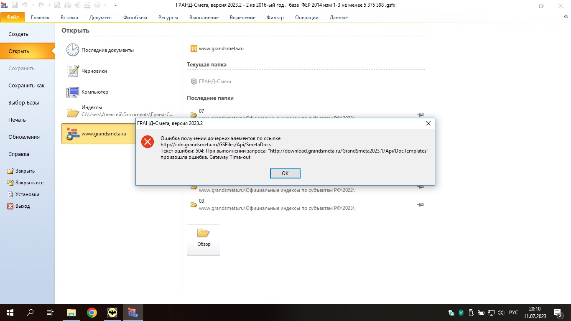Open Task View on the taskbar
Viewport: 571px width, 321px height.
point(50,313)
